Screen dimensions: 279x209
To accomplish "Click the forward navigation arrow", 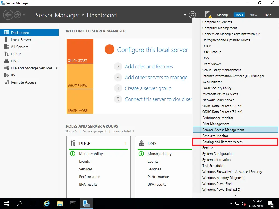I will (17, 15).
